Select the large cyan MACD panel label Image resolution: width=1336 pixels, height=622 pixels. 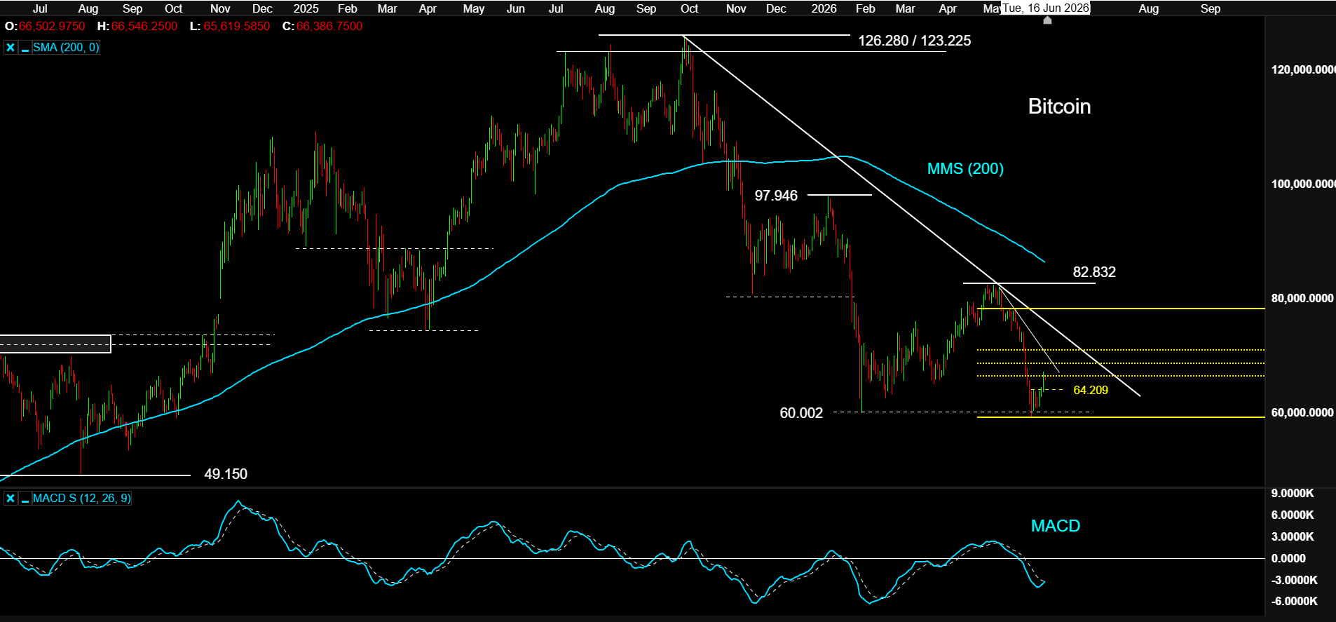(x=1056, y=526)
